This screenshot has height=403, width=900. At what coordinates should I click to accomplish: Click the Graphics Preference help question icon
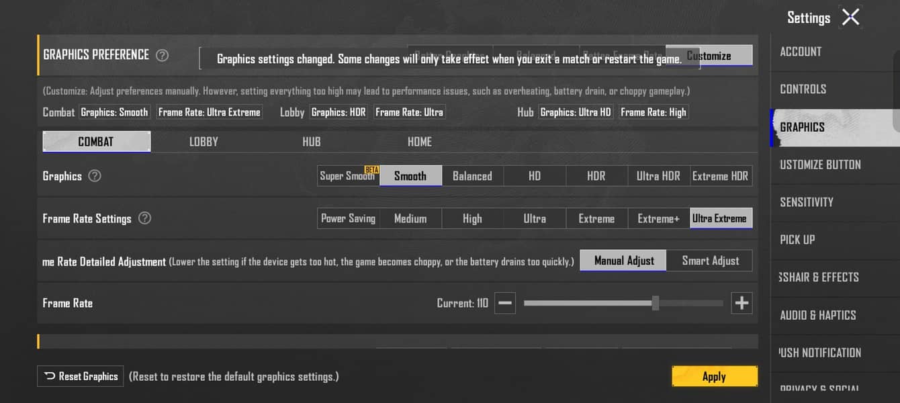162,55
